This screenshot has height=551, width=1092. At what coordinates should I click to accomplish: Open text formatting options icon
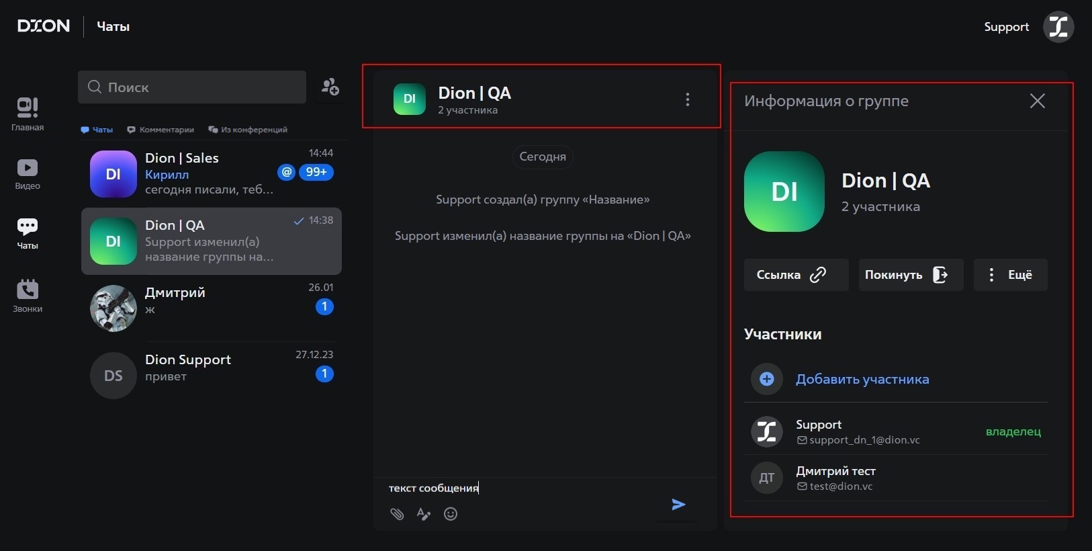coord(424,514)
